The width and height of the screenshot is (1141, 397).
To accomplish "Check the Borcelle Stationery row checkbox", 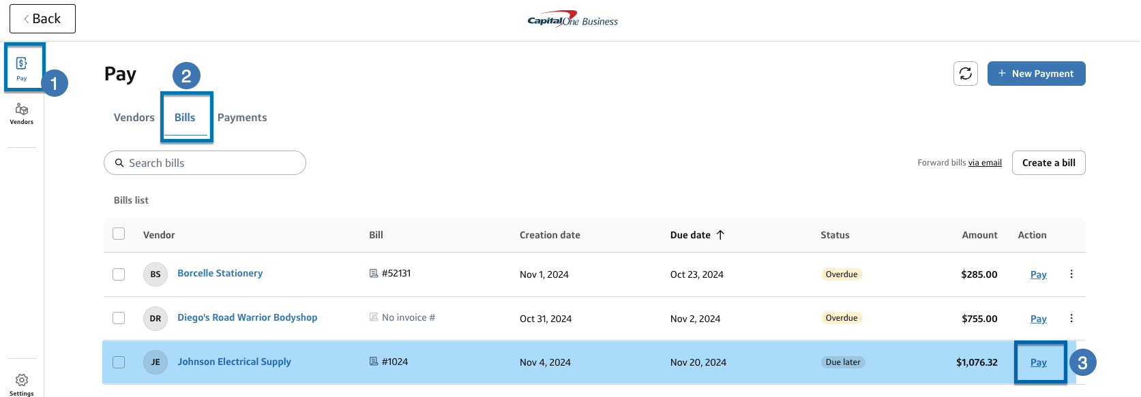I will (x=118, y=274).
